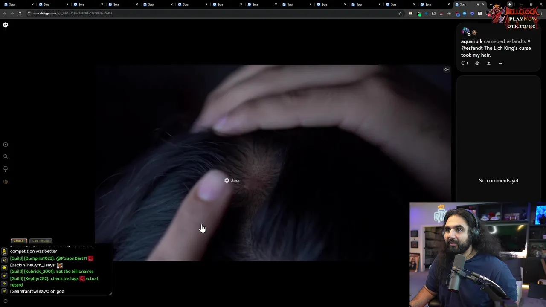Viewport: 546px width, 307px height.
Task: Mute the active Sora tab audio icon
Action: (x=478, y=4)
